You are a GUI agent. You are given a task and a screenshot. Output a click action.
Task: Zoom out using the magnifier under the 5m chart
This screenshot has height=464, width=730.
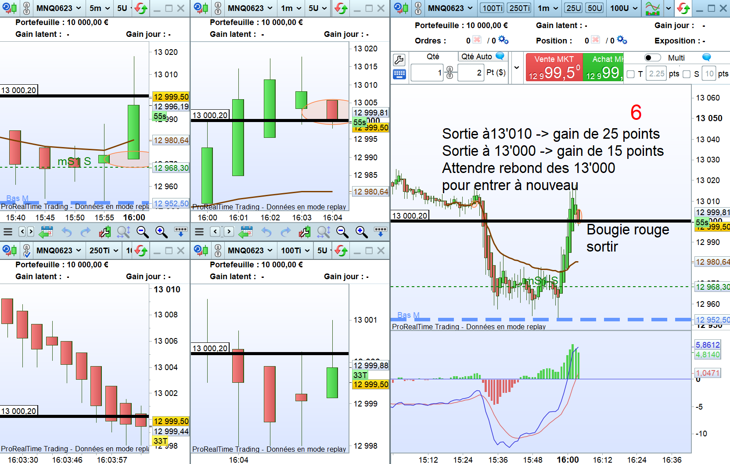click(143, 231)
